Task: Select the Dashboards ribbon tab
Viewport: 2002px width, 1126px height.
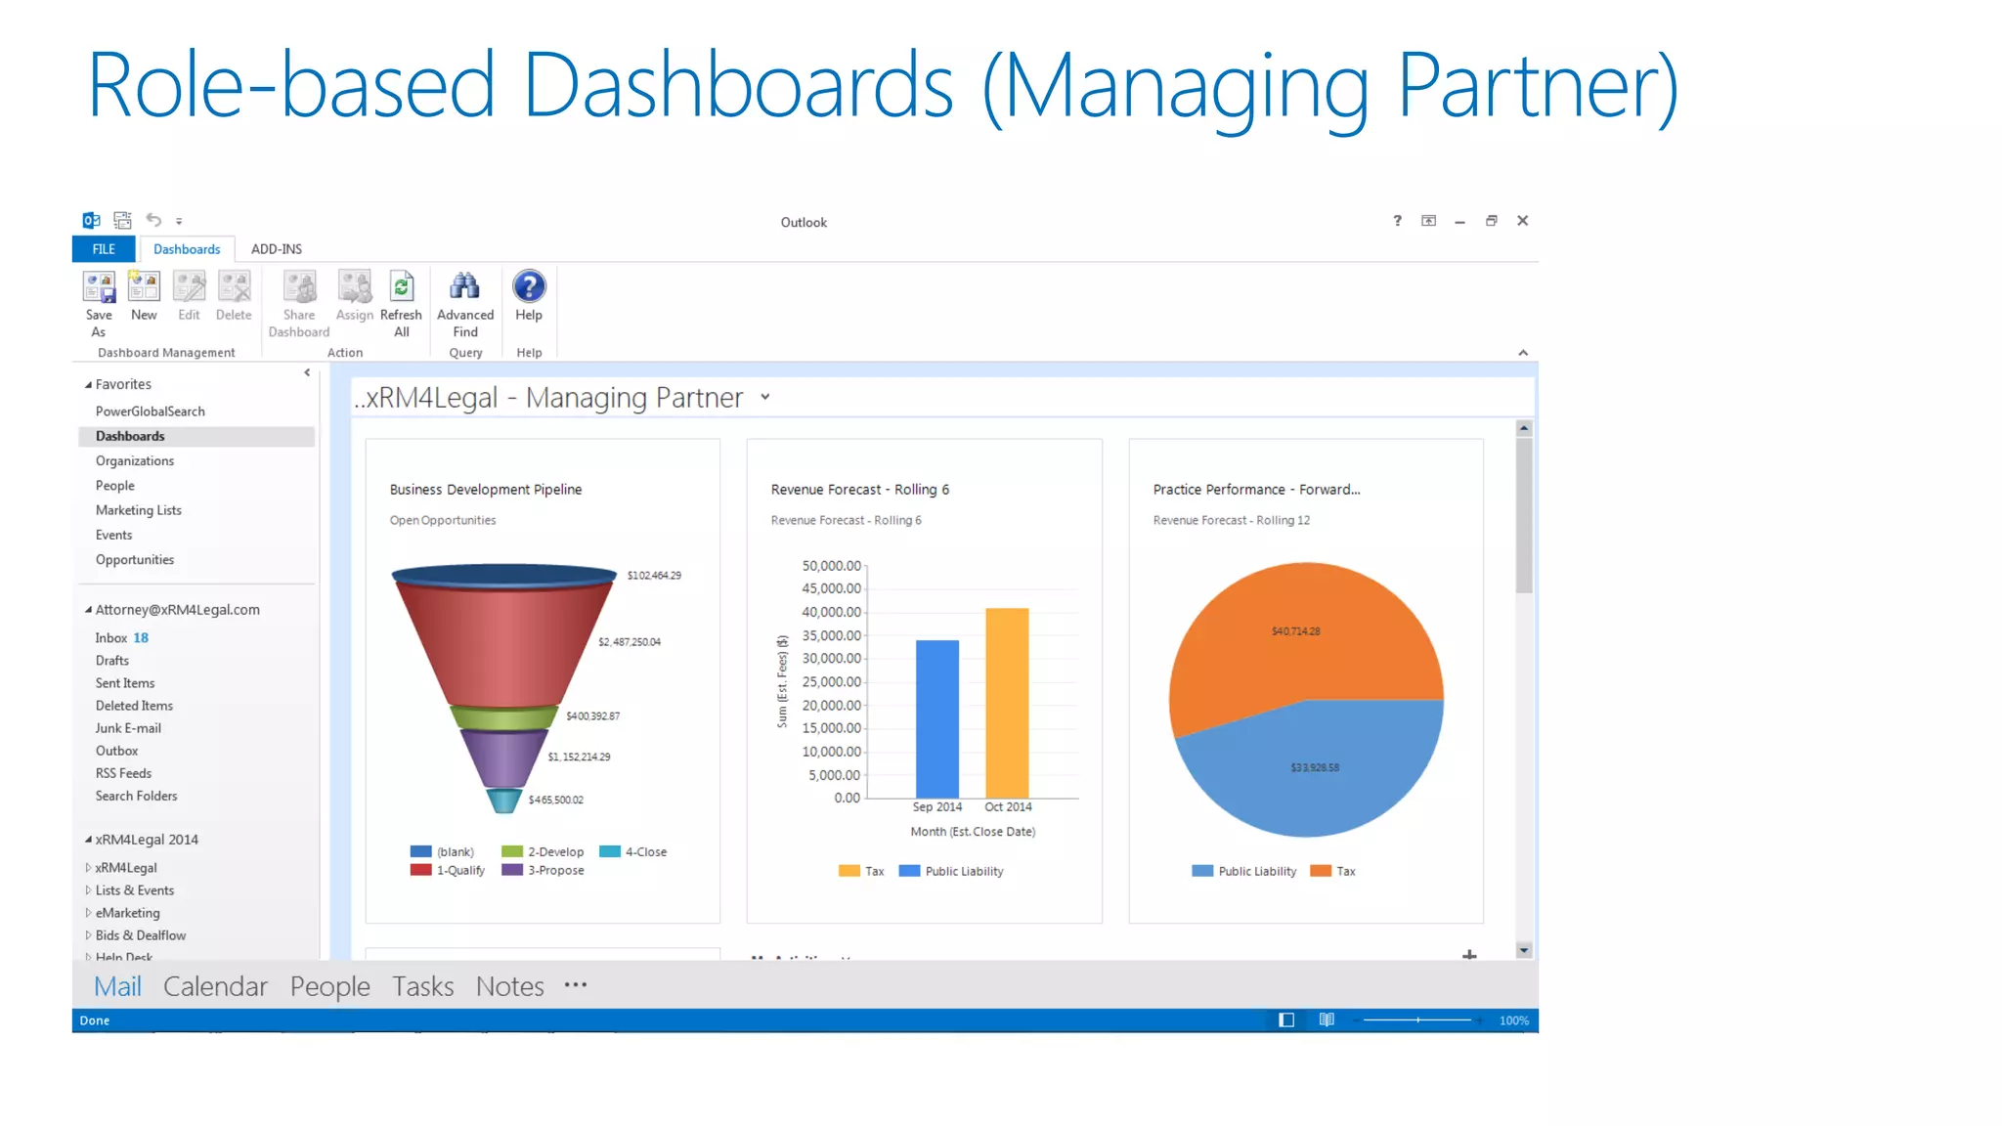Action: coord(187,249)
